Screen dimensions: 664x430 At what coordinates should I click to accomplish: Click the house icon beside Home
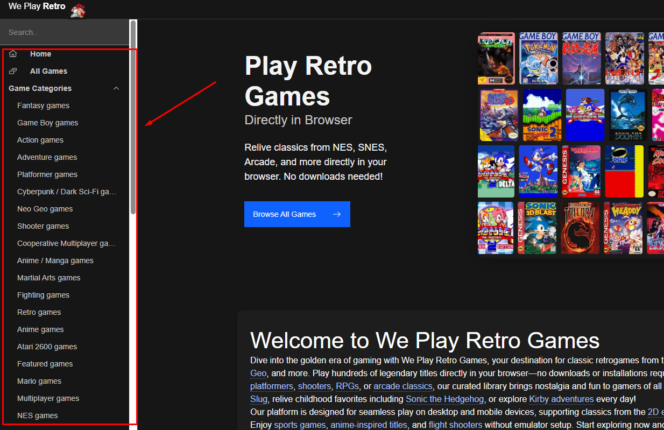13,54
